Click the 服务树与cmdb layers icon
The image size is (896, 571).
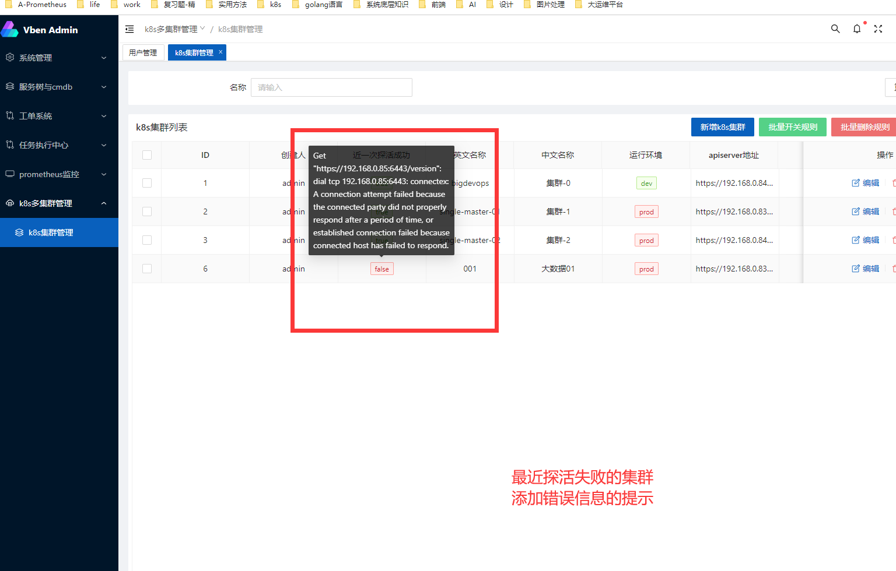pos(10,86)
